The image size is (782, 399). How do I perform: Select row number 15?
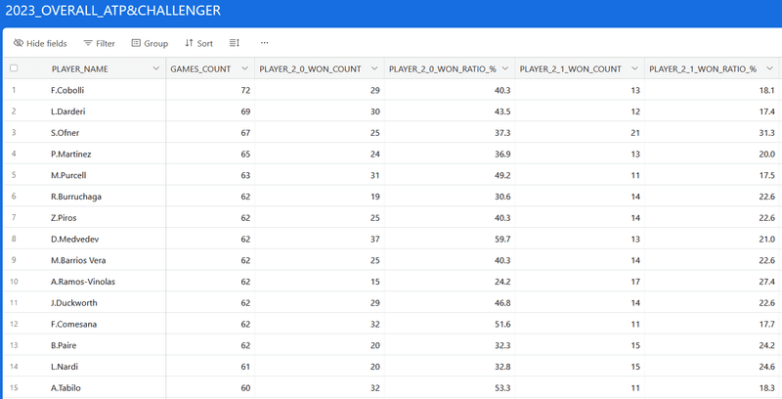point(14,387)
